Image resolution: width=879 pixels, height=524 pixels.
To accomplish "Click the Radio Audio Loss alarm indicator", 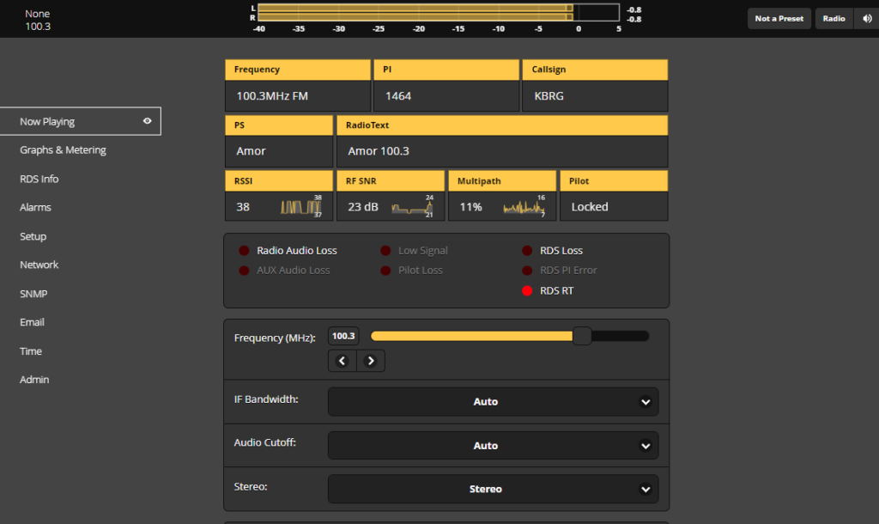I will (x=244, y=251).
